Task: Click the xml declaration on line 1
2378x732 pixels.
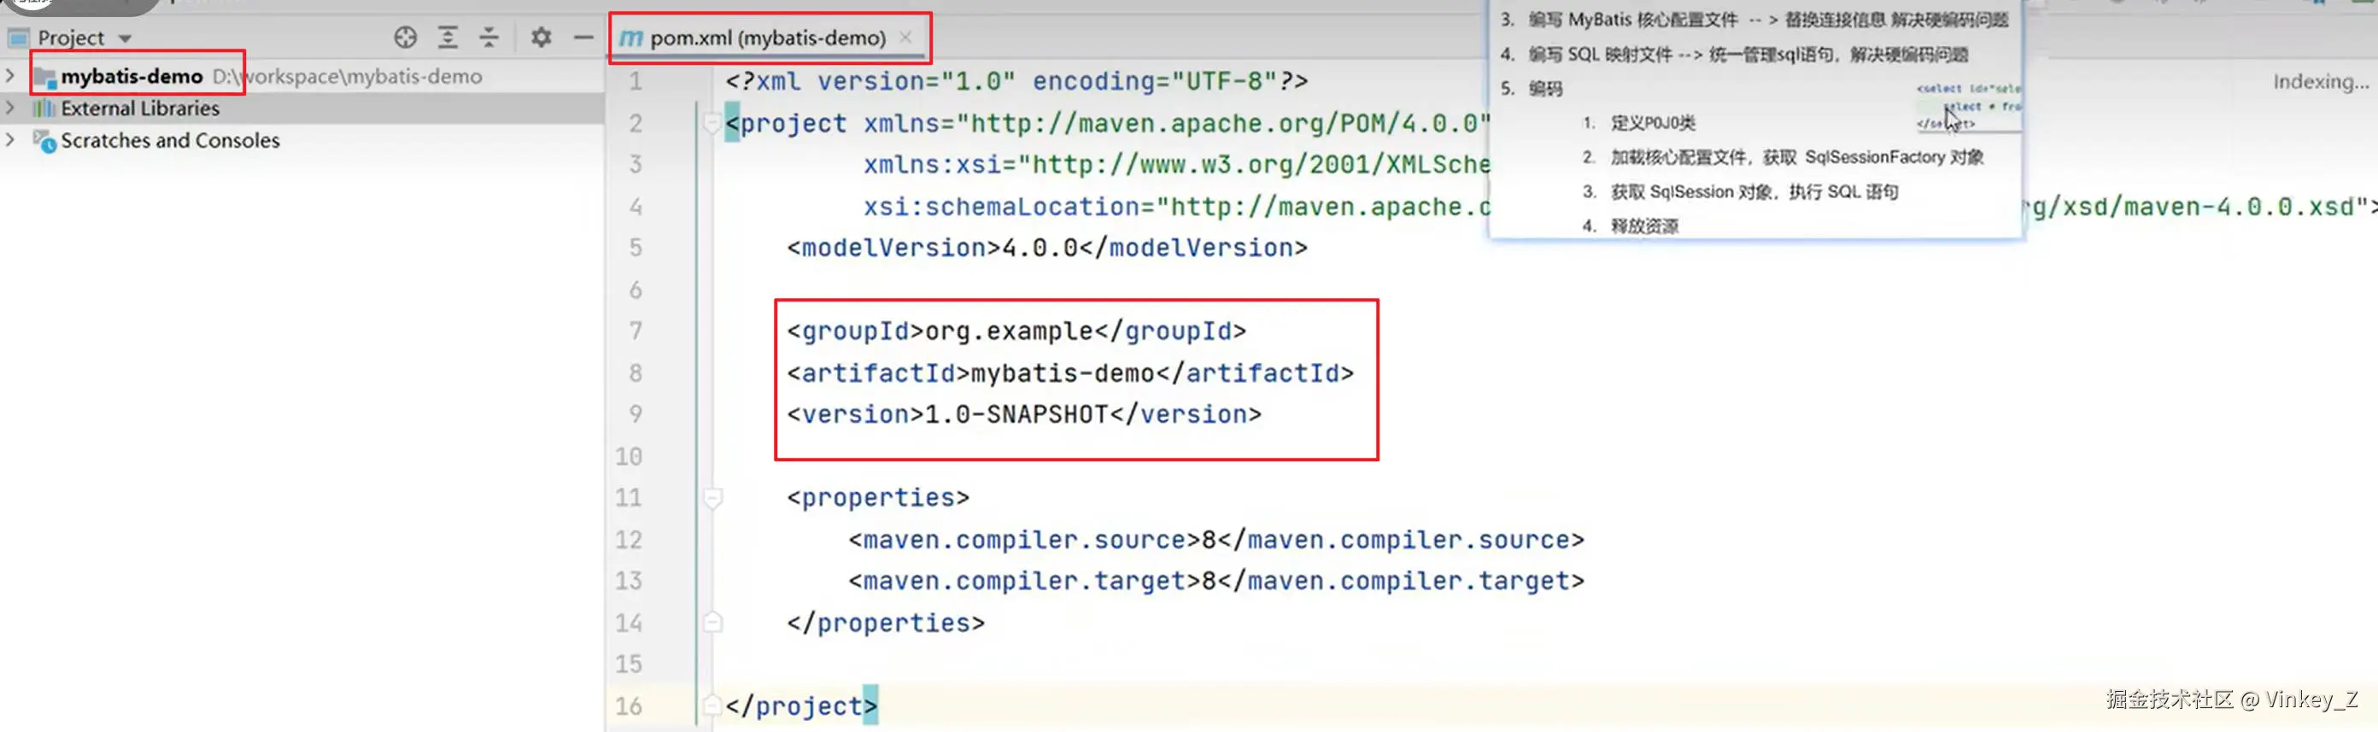Action: (x=1016, y=81)
